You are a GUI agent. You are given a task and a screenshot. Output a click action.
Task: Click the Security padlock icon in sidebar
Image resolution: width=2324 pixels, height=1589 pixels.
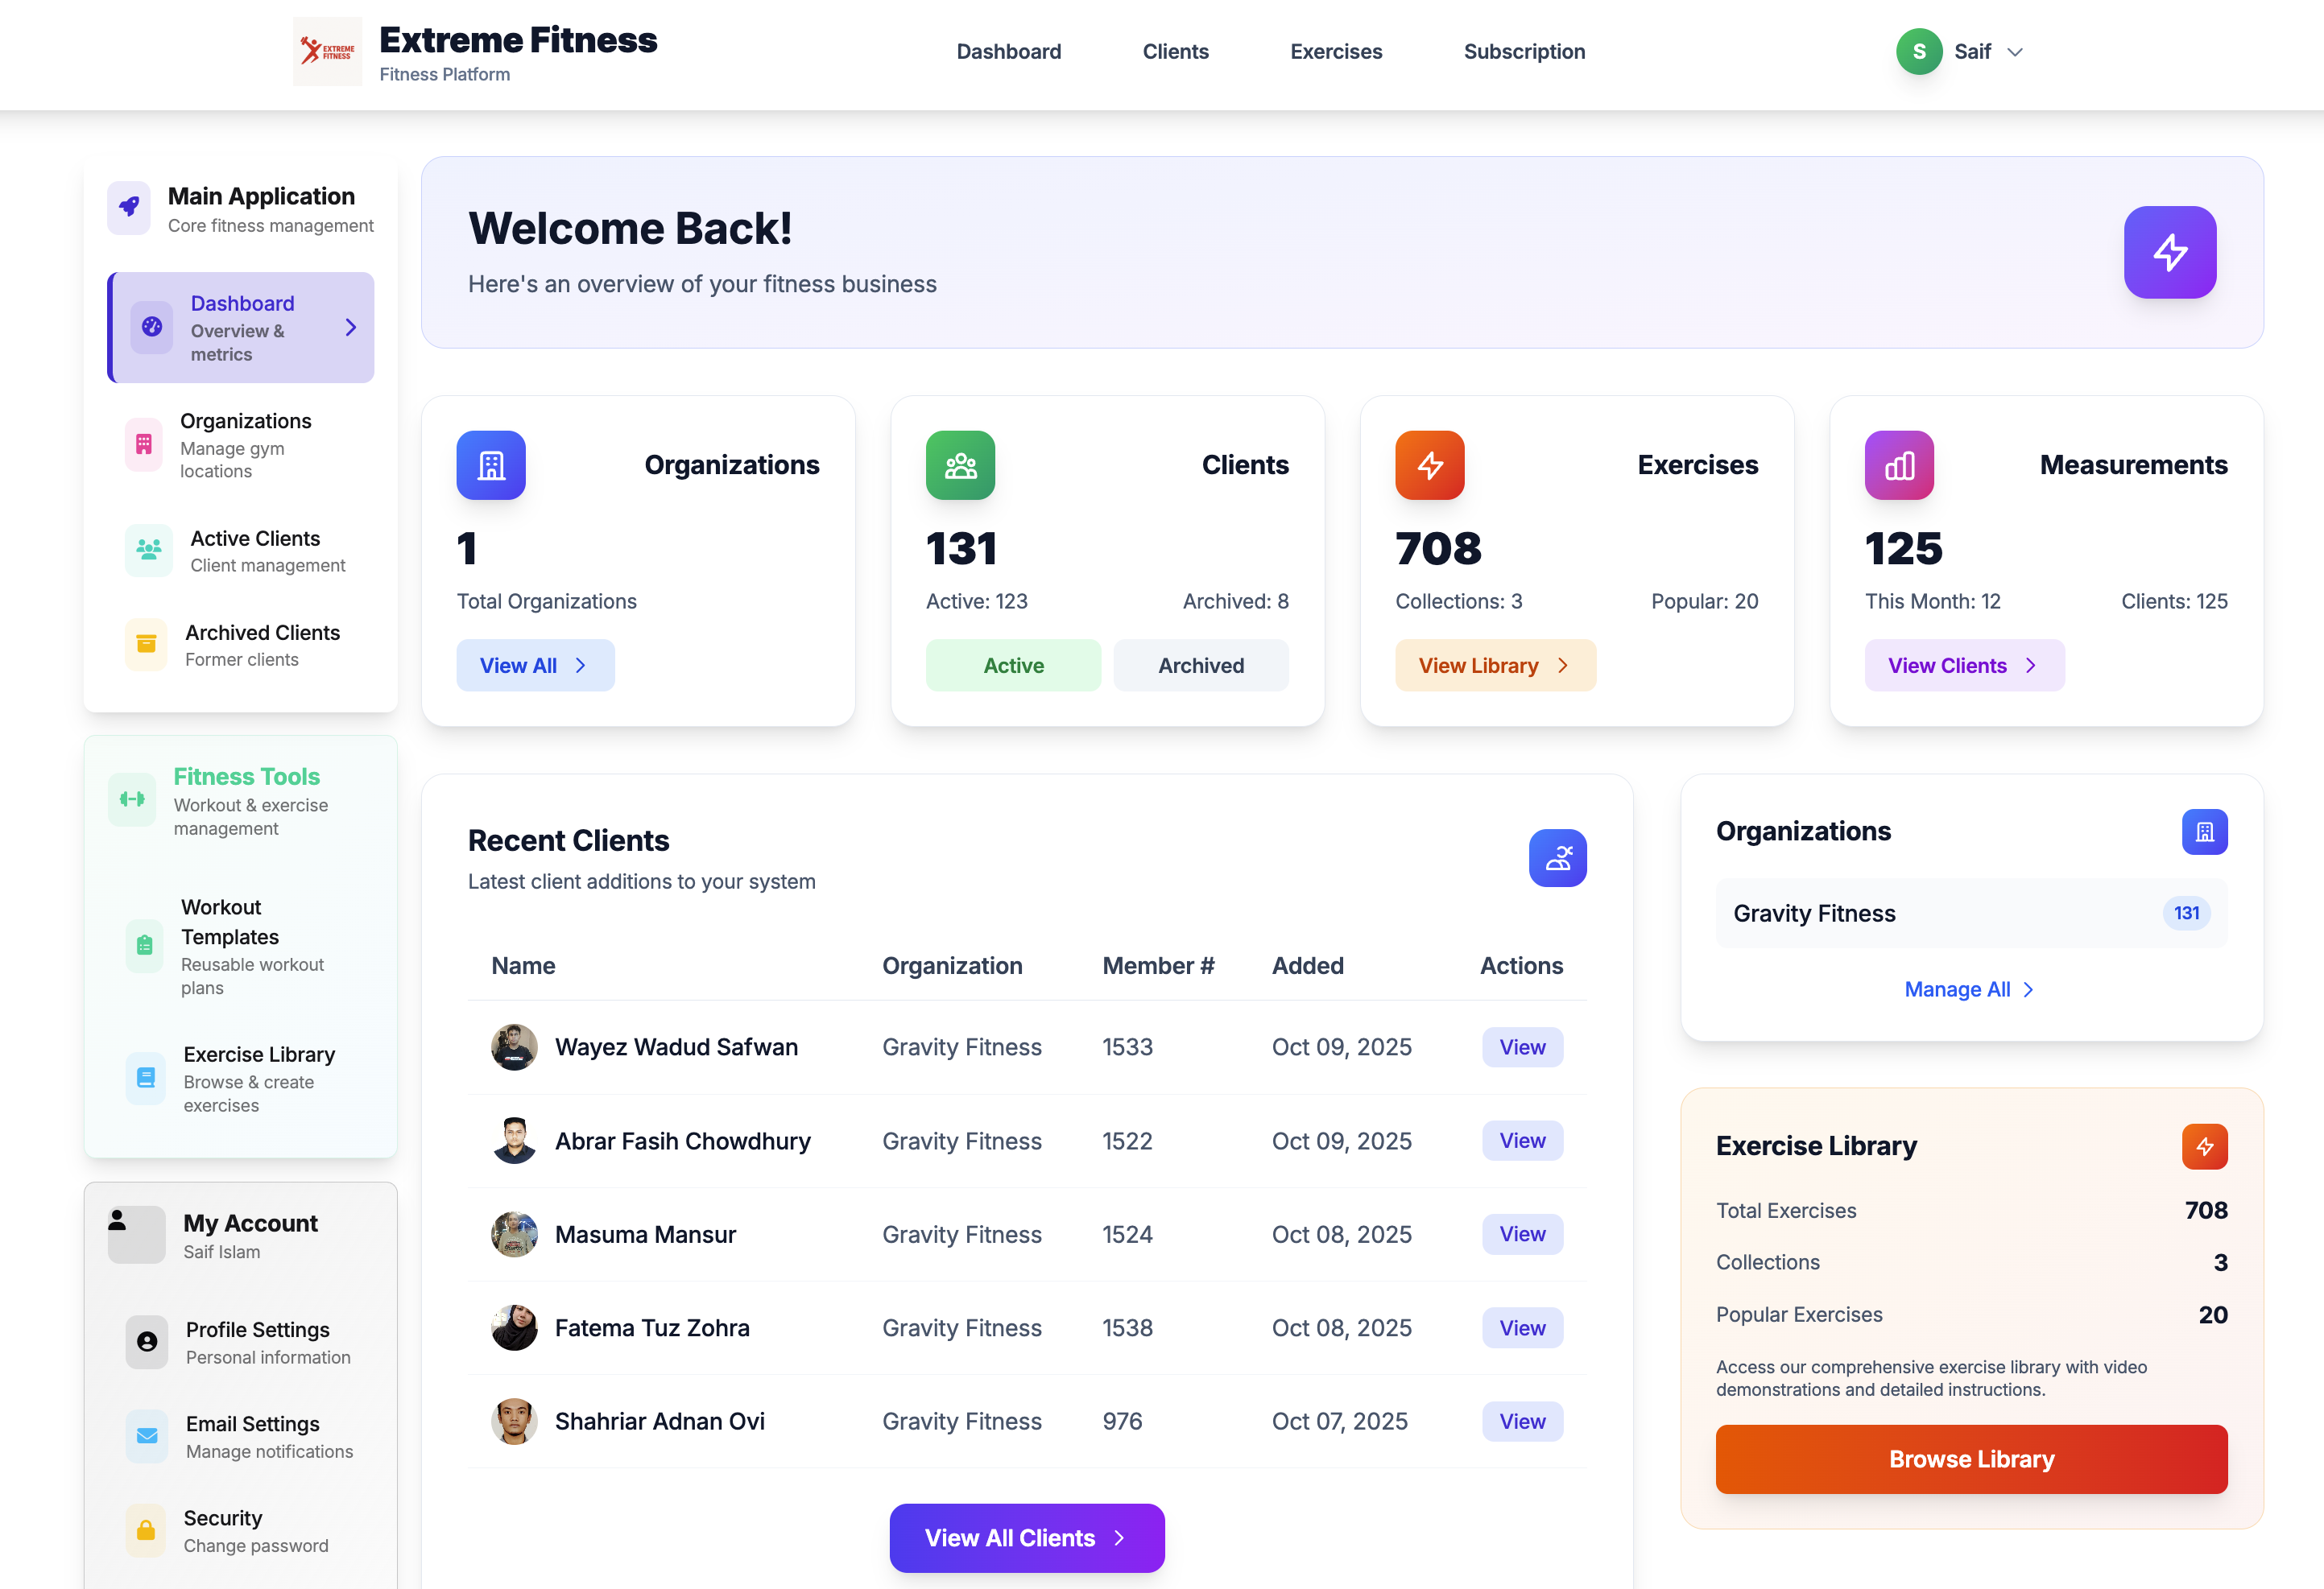[146, 1530]
